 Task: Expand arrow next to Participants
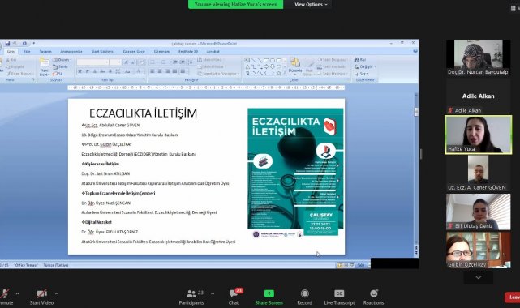(x=213, y=293)
